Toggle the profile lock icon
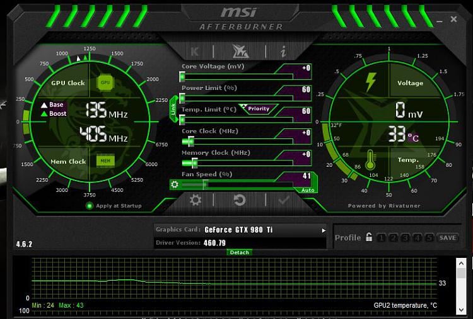Viewport: 473px width, 319px height. click(369, 237)
